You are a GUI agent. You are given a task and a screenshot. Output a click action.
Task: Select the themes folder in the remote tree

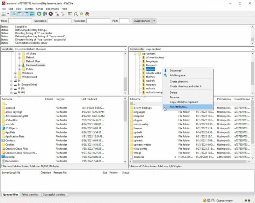150,77
